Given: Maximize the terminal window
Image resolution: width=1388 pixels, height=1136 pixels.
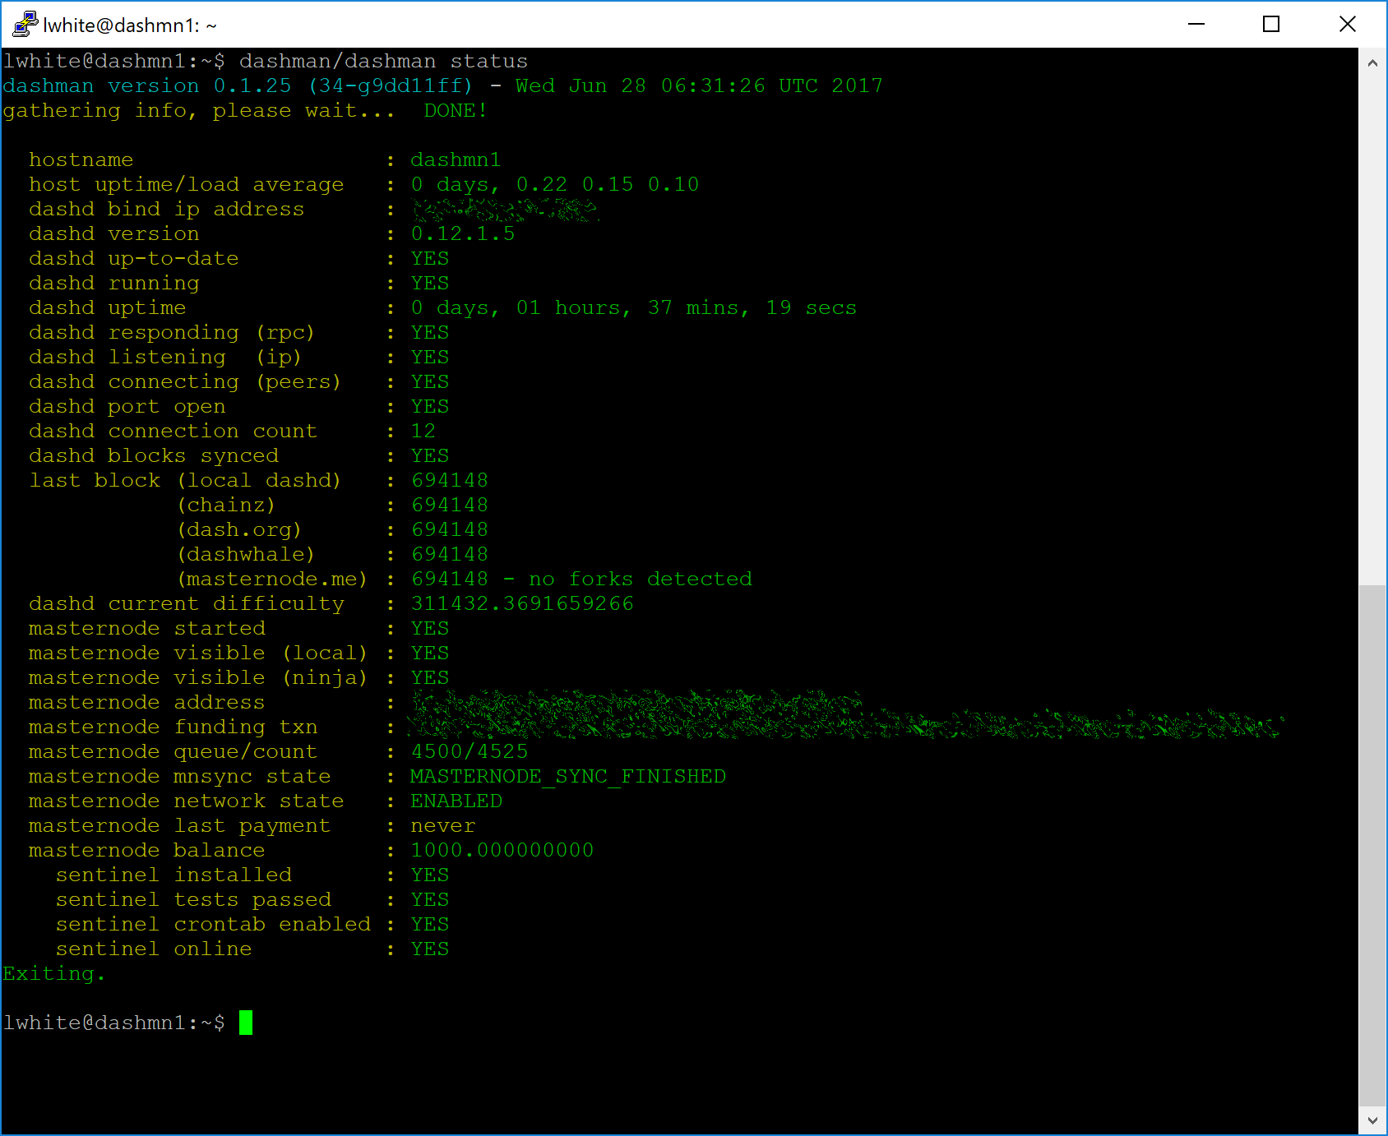Looking at the screenshot, I should coord(1271,25).
